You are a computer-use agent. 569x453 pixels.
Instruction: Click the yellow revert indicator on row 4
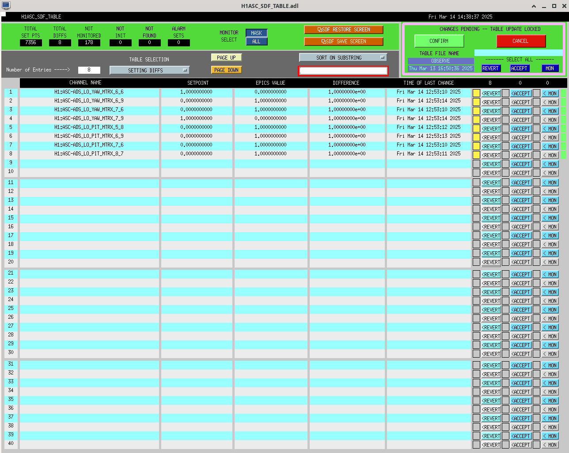coord(476,120)
